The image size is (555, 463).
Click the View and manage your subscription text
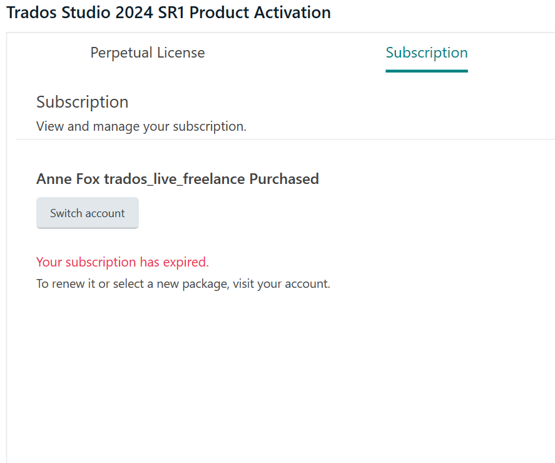click(x=141, y=126)
